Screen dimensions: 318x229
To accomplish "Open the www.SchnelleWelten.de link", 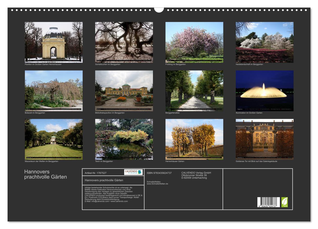I will click(x=157, y=184).
